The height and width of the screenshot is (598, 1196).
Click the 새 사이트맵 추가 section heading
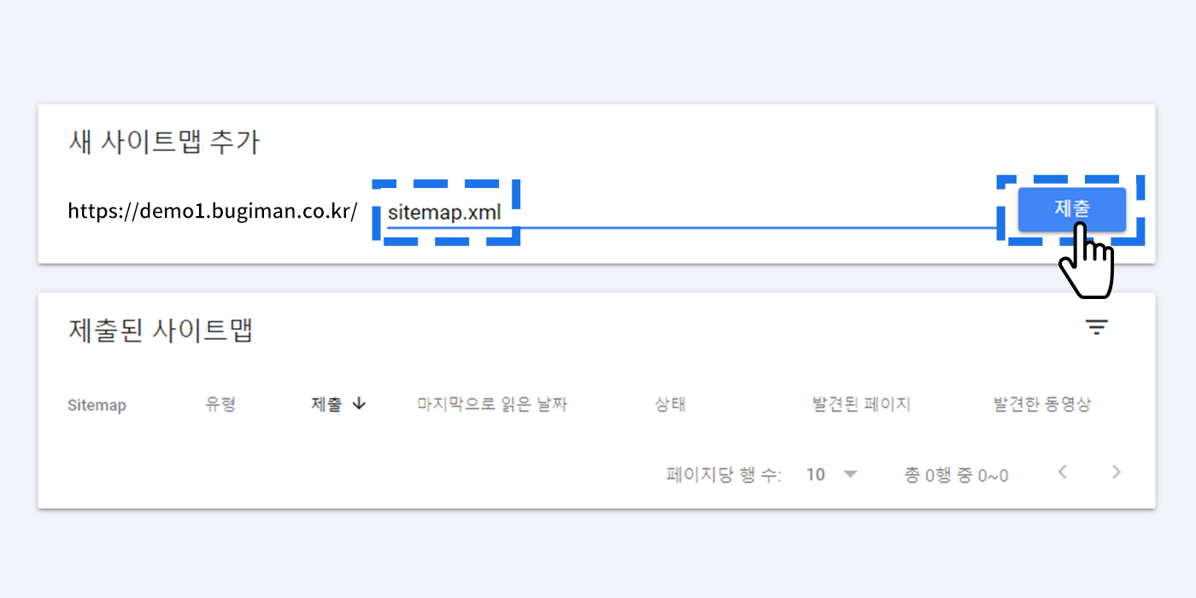click(x=164, y=142)
